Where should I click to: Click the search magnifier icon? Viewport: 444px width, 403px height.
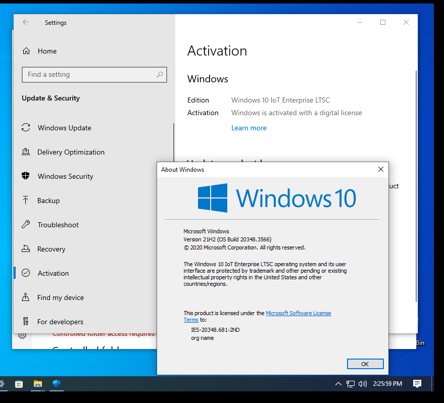pyautogui.click(x=160, y=75)
